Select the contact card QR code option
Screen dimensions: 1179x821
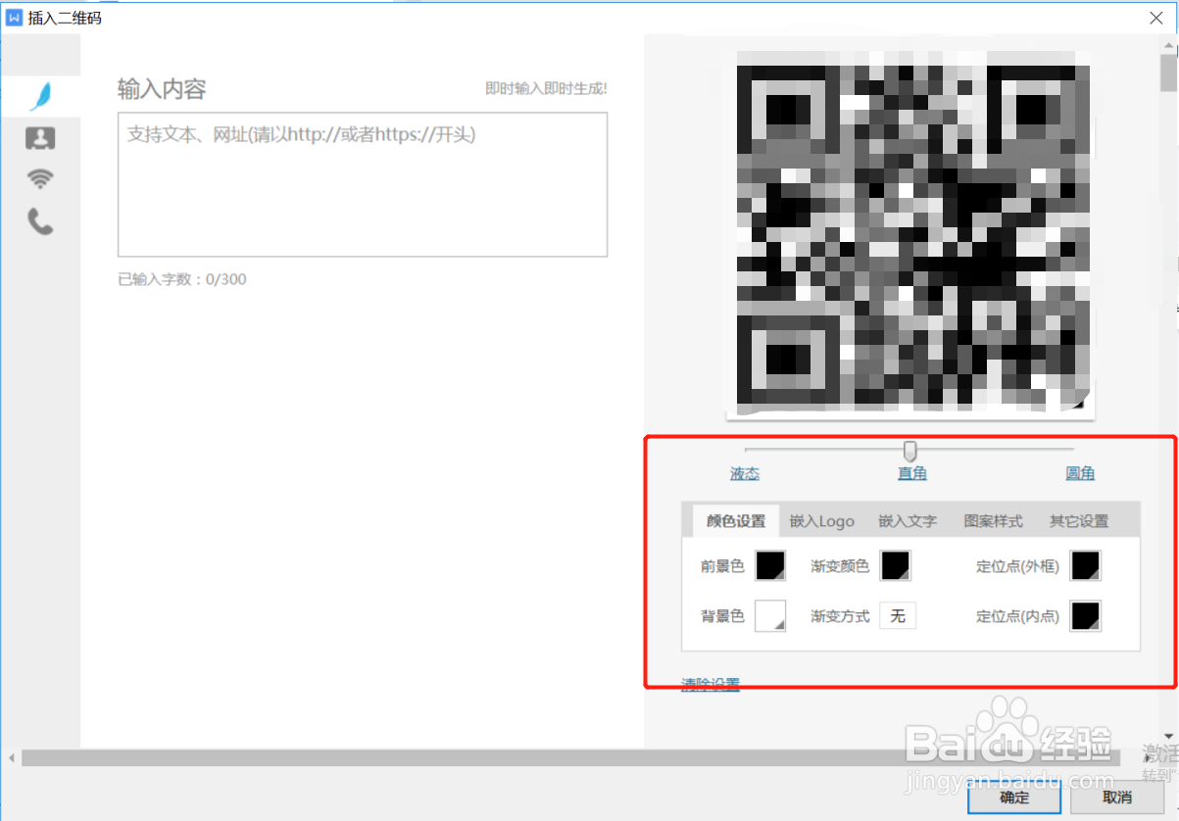pos(41,138)
